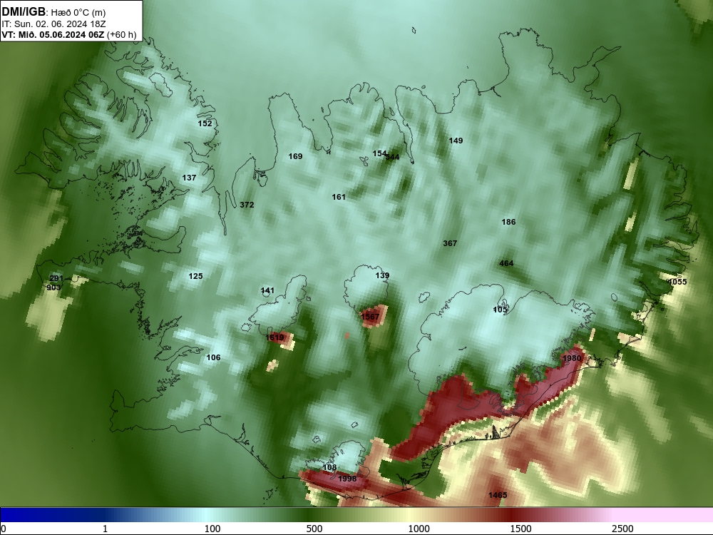Click the color scale label 2500
The width and height of the screenshot is (713, 535).
coord(622,529)
